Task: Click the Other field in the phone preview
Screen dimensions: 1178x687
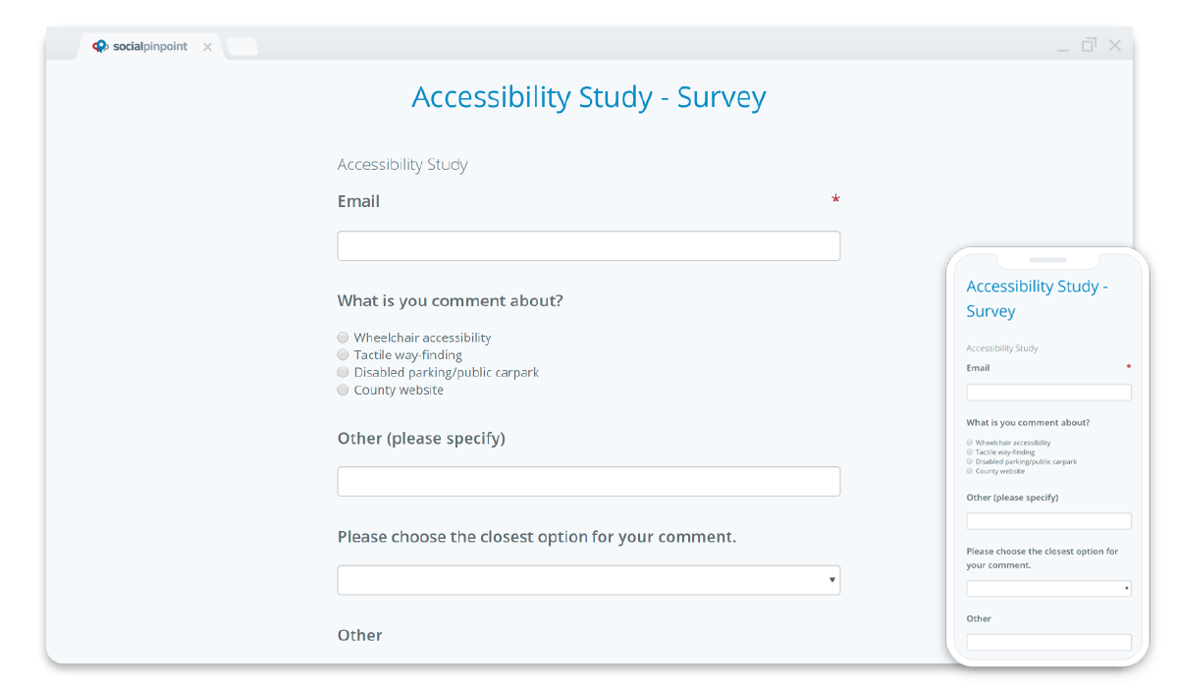Action: tap(1048, 642)
